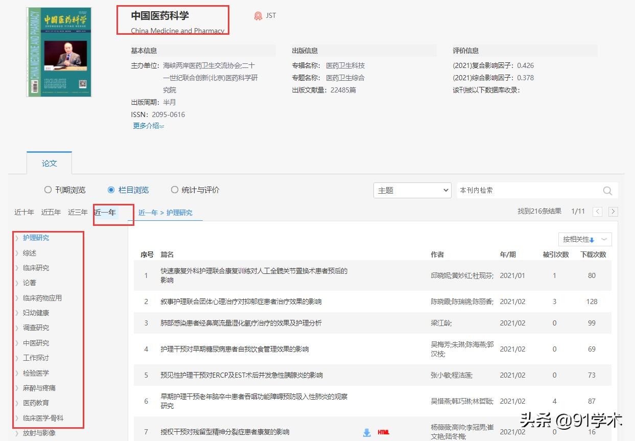Screen dimensions: 635x441
Task: Select the 统计与评价 radio button
Action: coord(175,189)
